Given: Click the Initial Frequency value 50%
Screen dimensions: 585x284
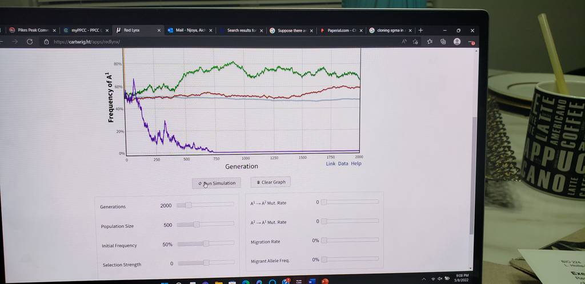Looking at the screenshot, I should pos(167,245).
